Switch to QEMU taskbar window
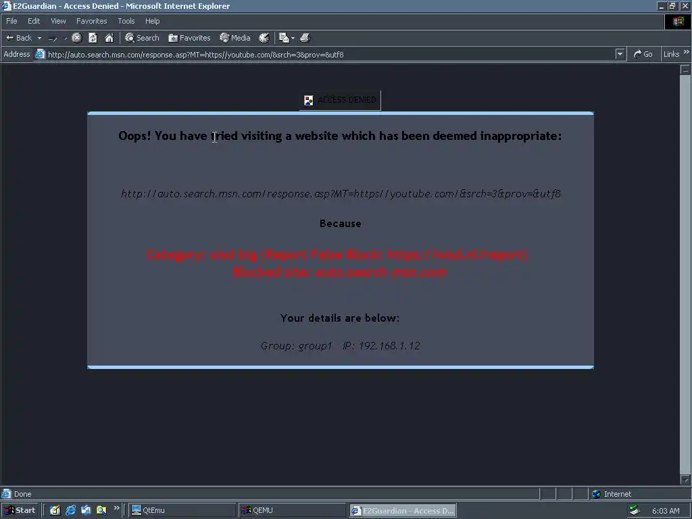 (292, 510)
